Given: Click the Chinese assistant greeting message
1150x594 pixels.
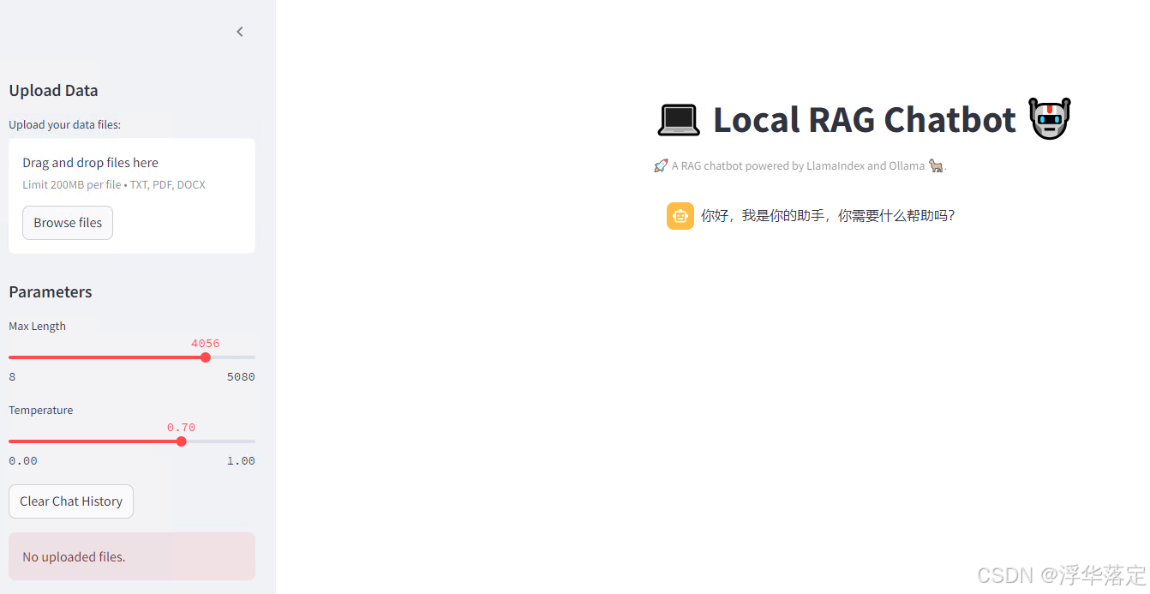Looking at the screenshot, I should [x=828, y=216].
